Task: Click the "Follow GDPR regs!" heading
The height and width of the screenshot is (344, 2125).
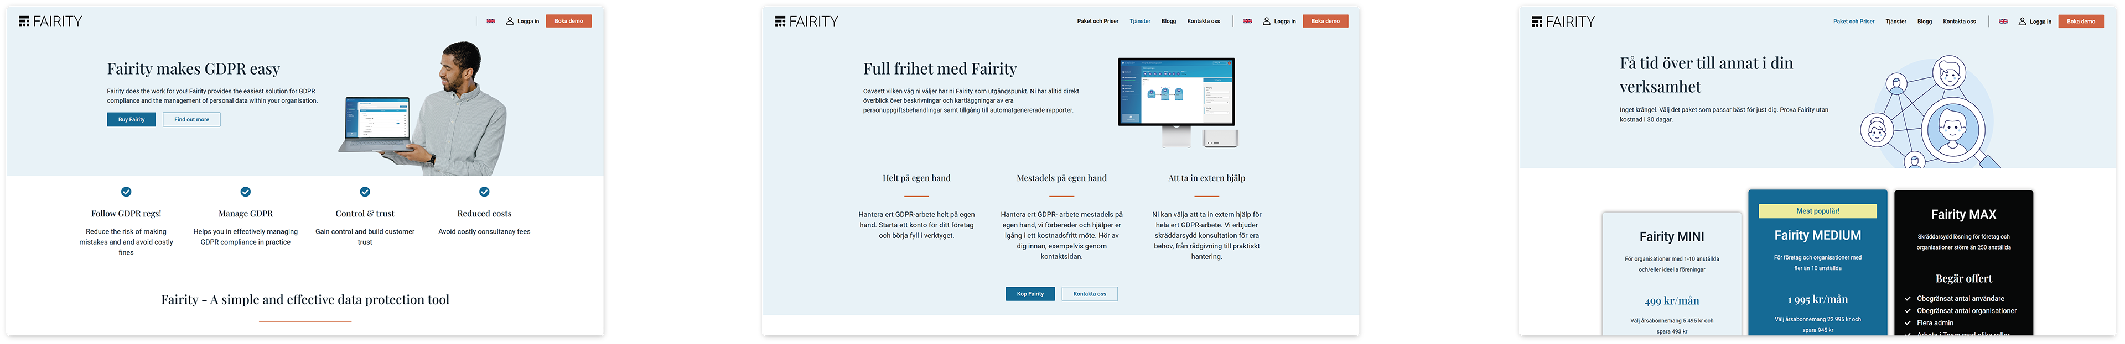Action: tap(126, 213)
